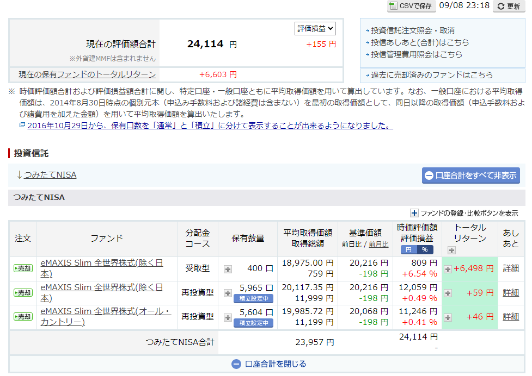Sell the オール・カントリー fund
The height and width of the screenshot is (376, 532).
point(23,317)
